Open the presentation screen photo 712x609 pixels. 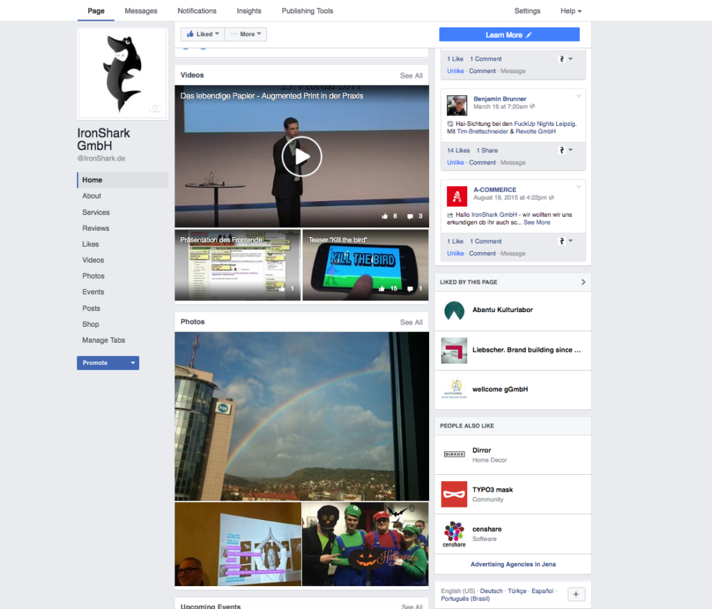[x=238, y=544]
